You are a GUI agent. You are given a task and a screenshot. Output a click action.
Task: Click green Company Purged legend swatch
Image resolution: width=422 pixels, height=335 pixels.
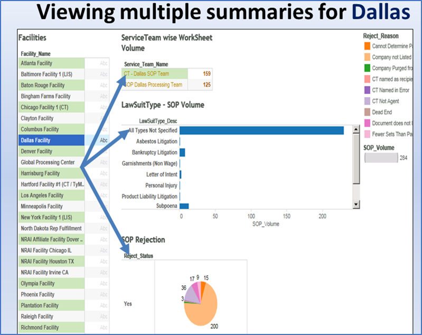pos(367,68)
